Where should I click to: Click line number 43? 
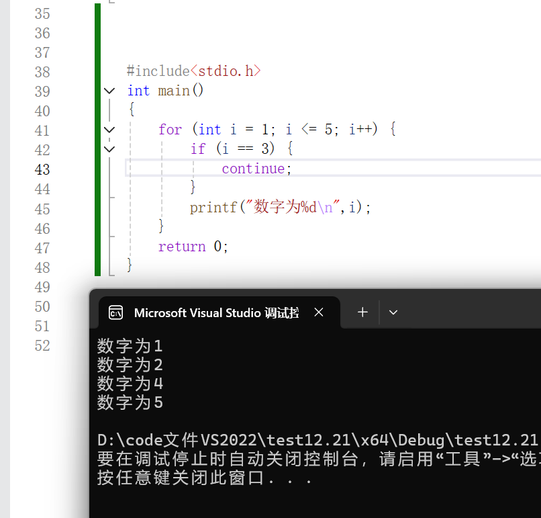[42, 169]
